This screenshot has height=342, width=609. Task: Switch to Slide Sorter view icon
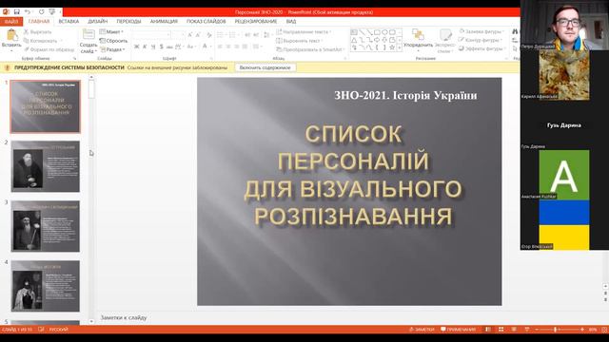pos(501,330)
